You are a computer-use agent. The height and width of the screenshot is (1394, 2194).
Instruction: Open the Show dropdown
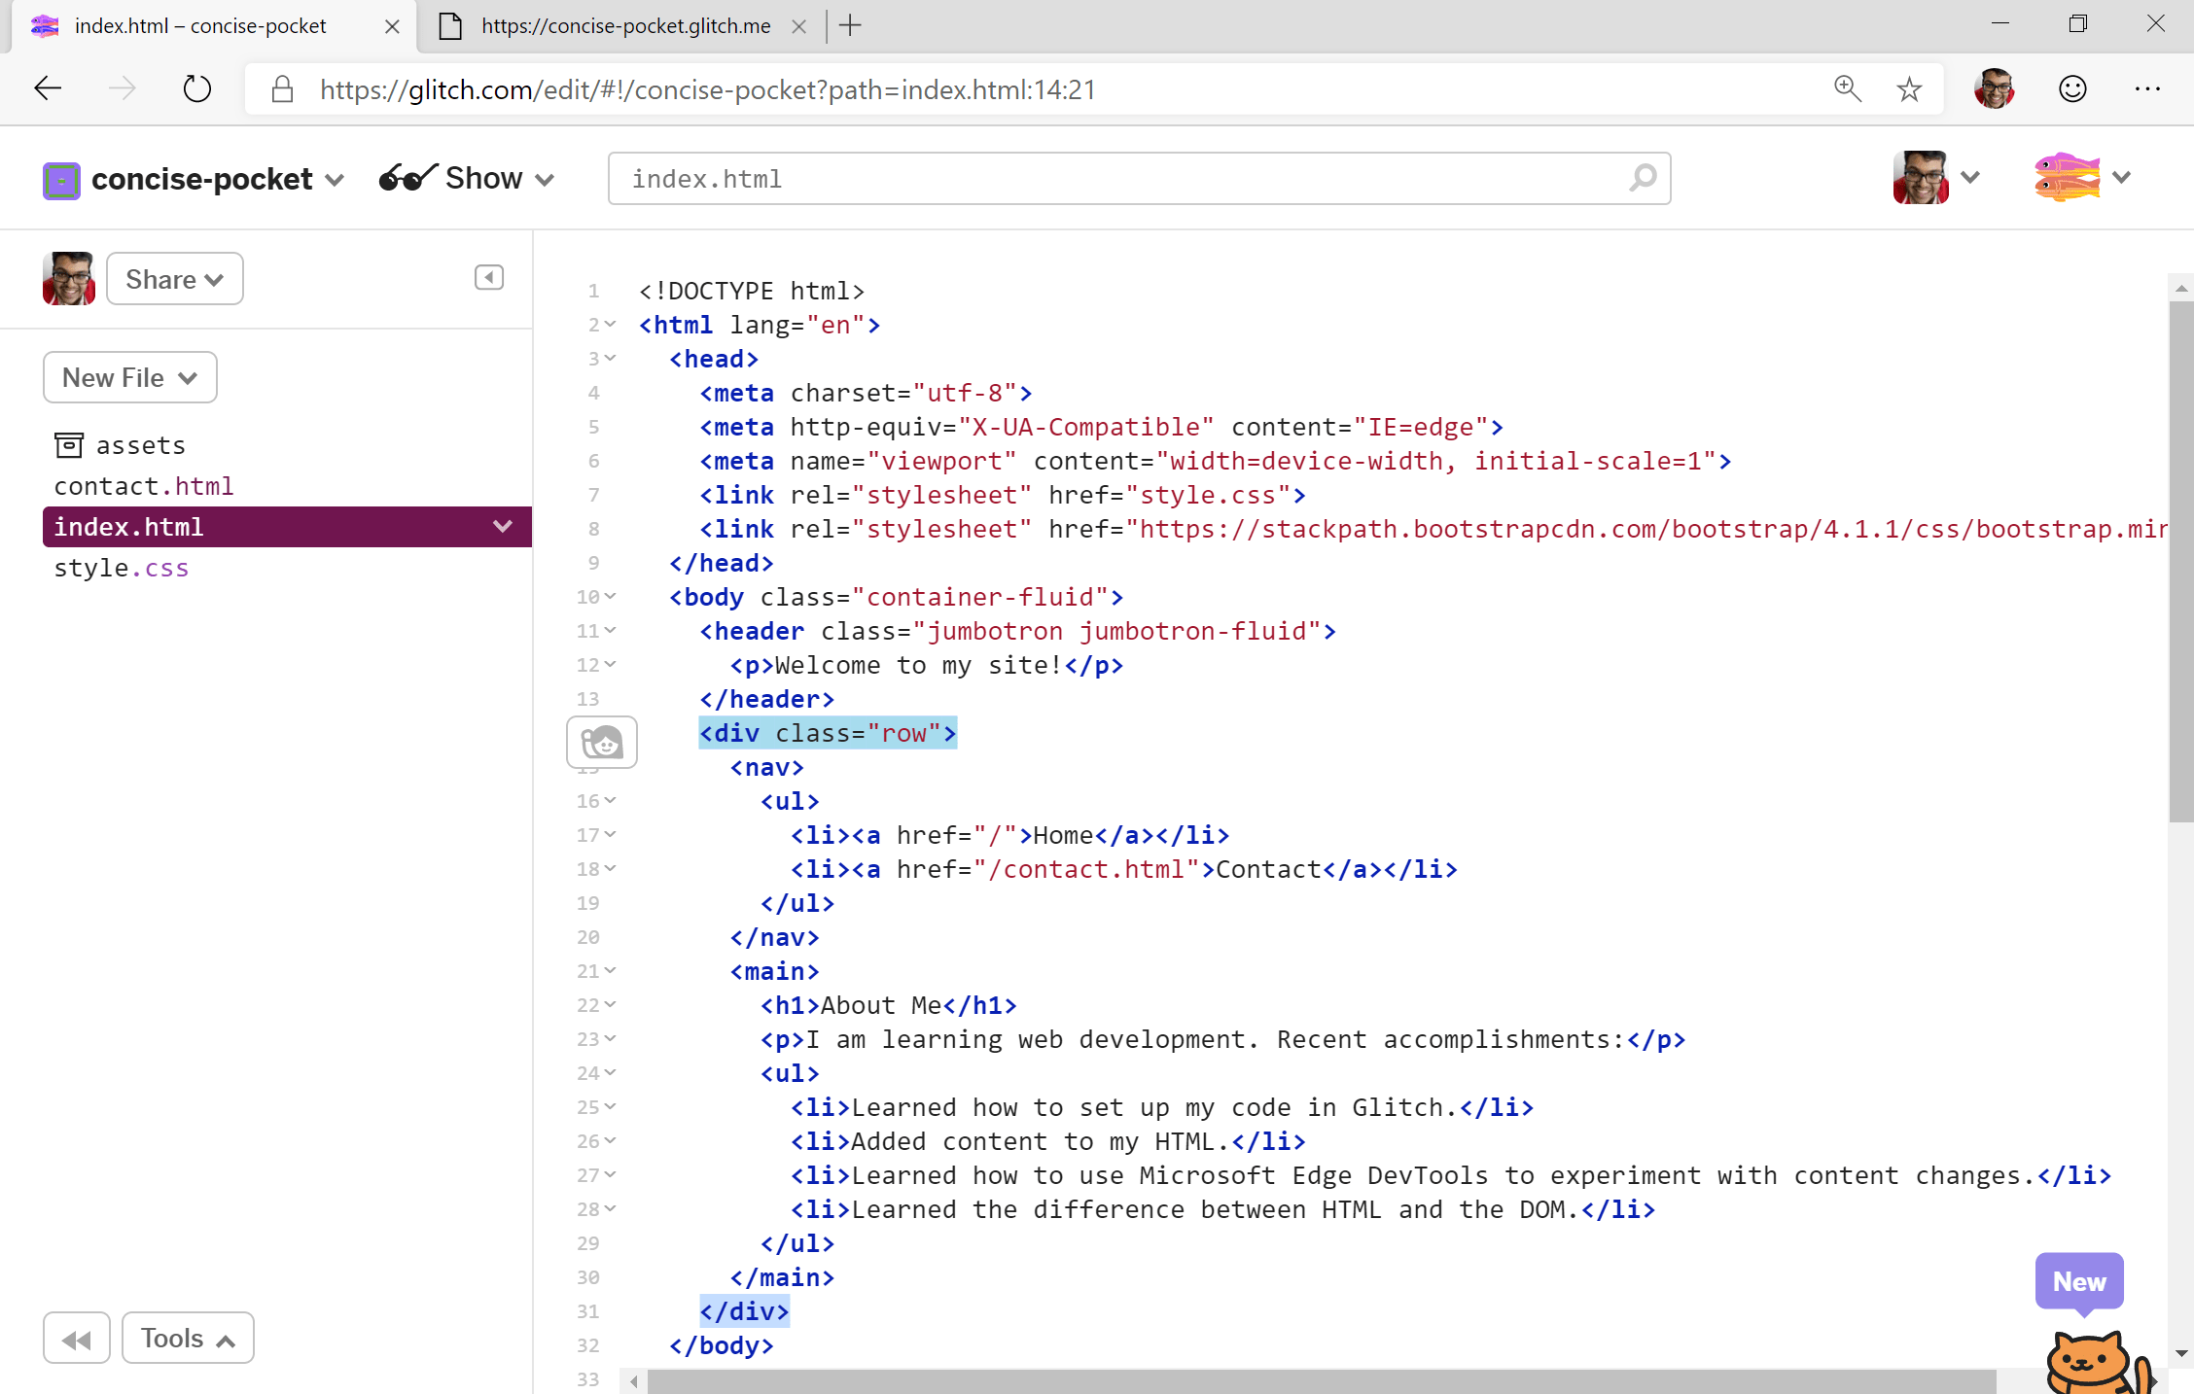tap(468, 178)
